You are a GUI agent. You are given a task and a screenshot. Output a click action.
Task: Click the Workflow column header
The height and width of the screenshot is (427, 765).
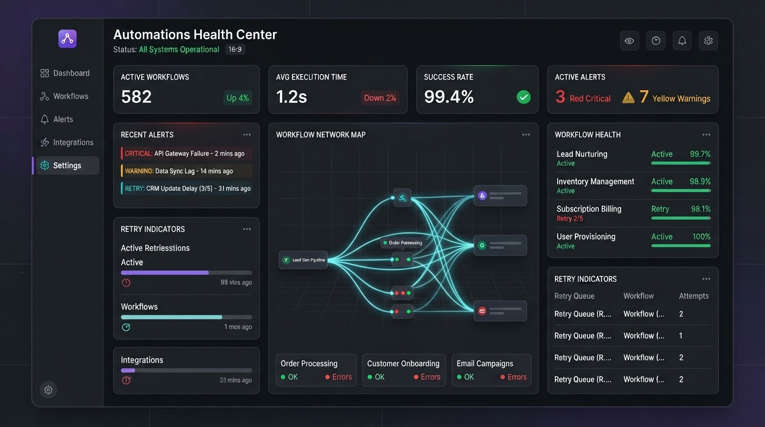coord(639,296)
